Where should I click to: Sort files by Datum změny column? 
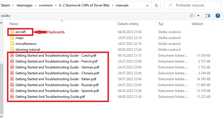point(128,24)
